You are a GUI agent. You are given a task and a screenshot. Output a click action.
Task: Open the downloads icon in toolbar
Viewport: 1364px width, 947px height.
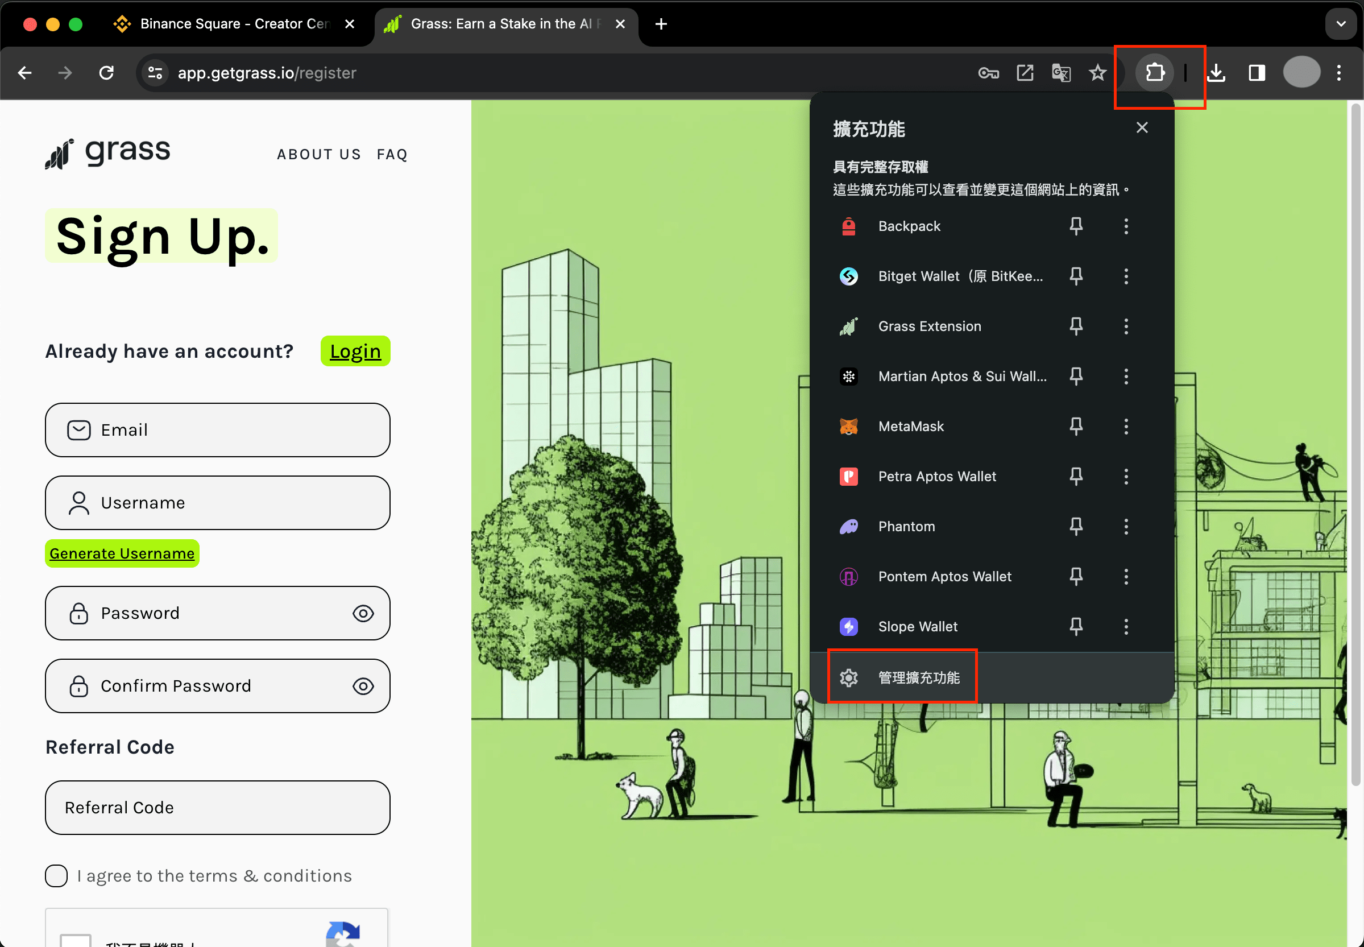tap(1216, 73)
